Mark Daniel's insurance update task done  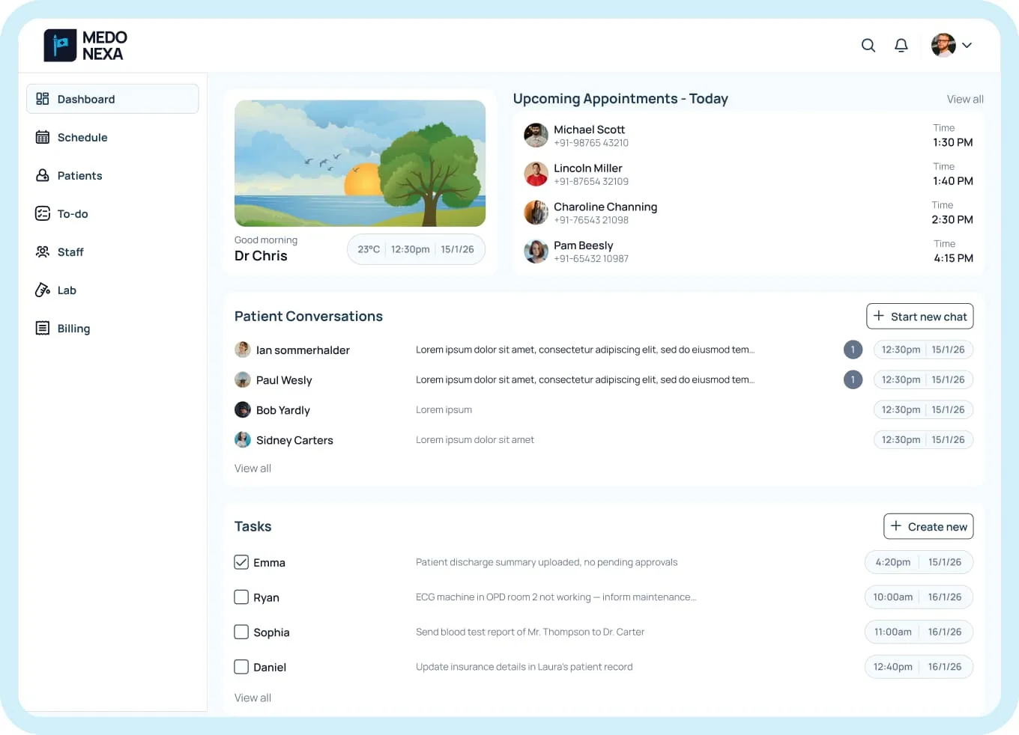241,666
